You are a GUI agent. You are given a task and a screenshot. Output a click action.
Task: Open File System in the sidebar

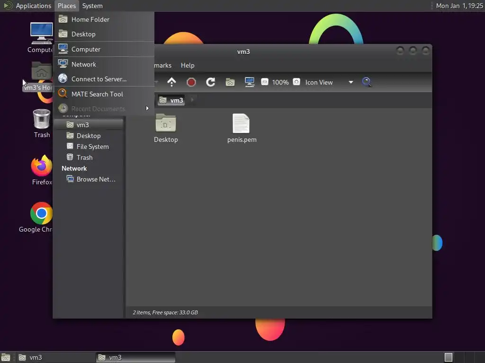coord(89,147)
